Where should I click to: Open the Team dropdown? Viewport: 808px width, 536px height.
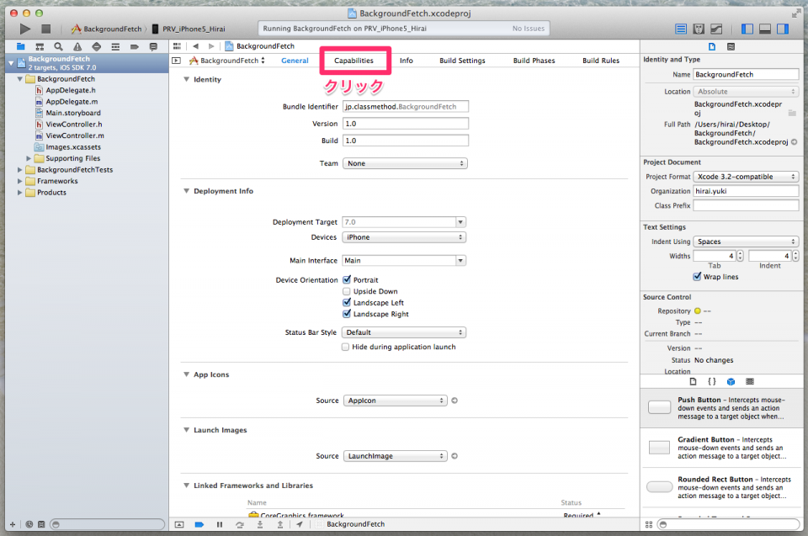pyautogui.click(x=405, y=163)
